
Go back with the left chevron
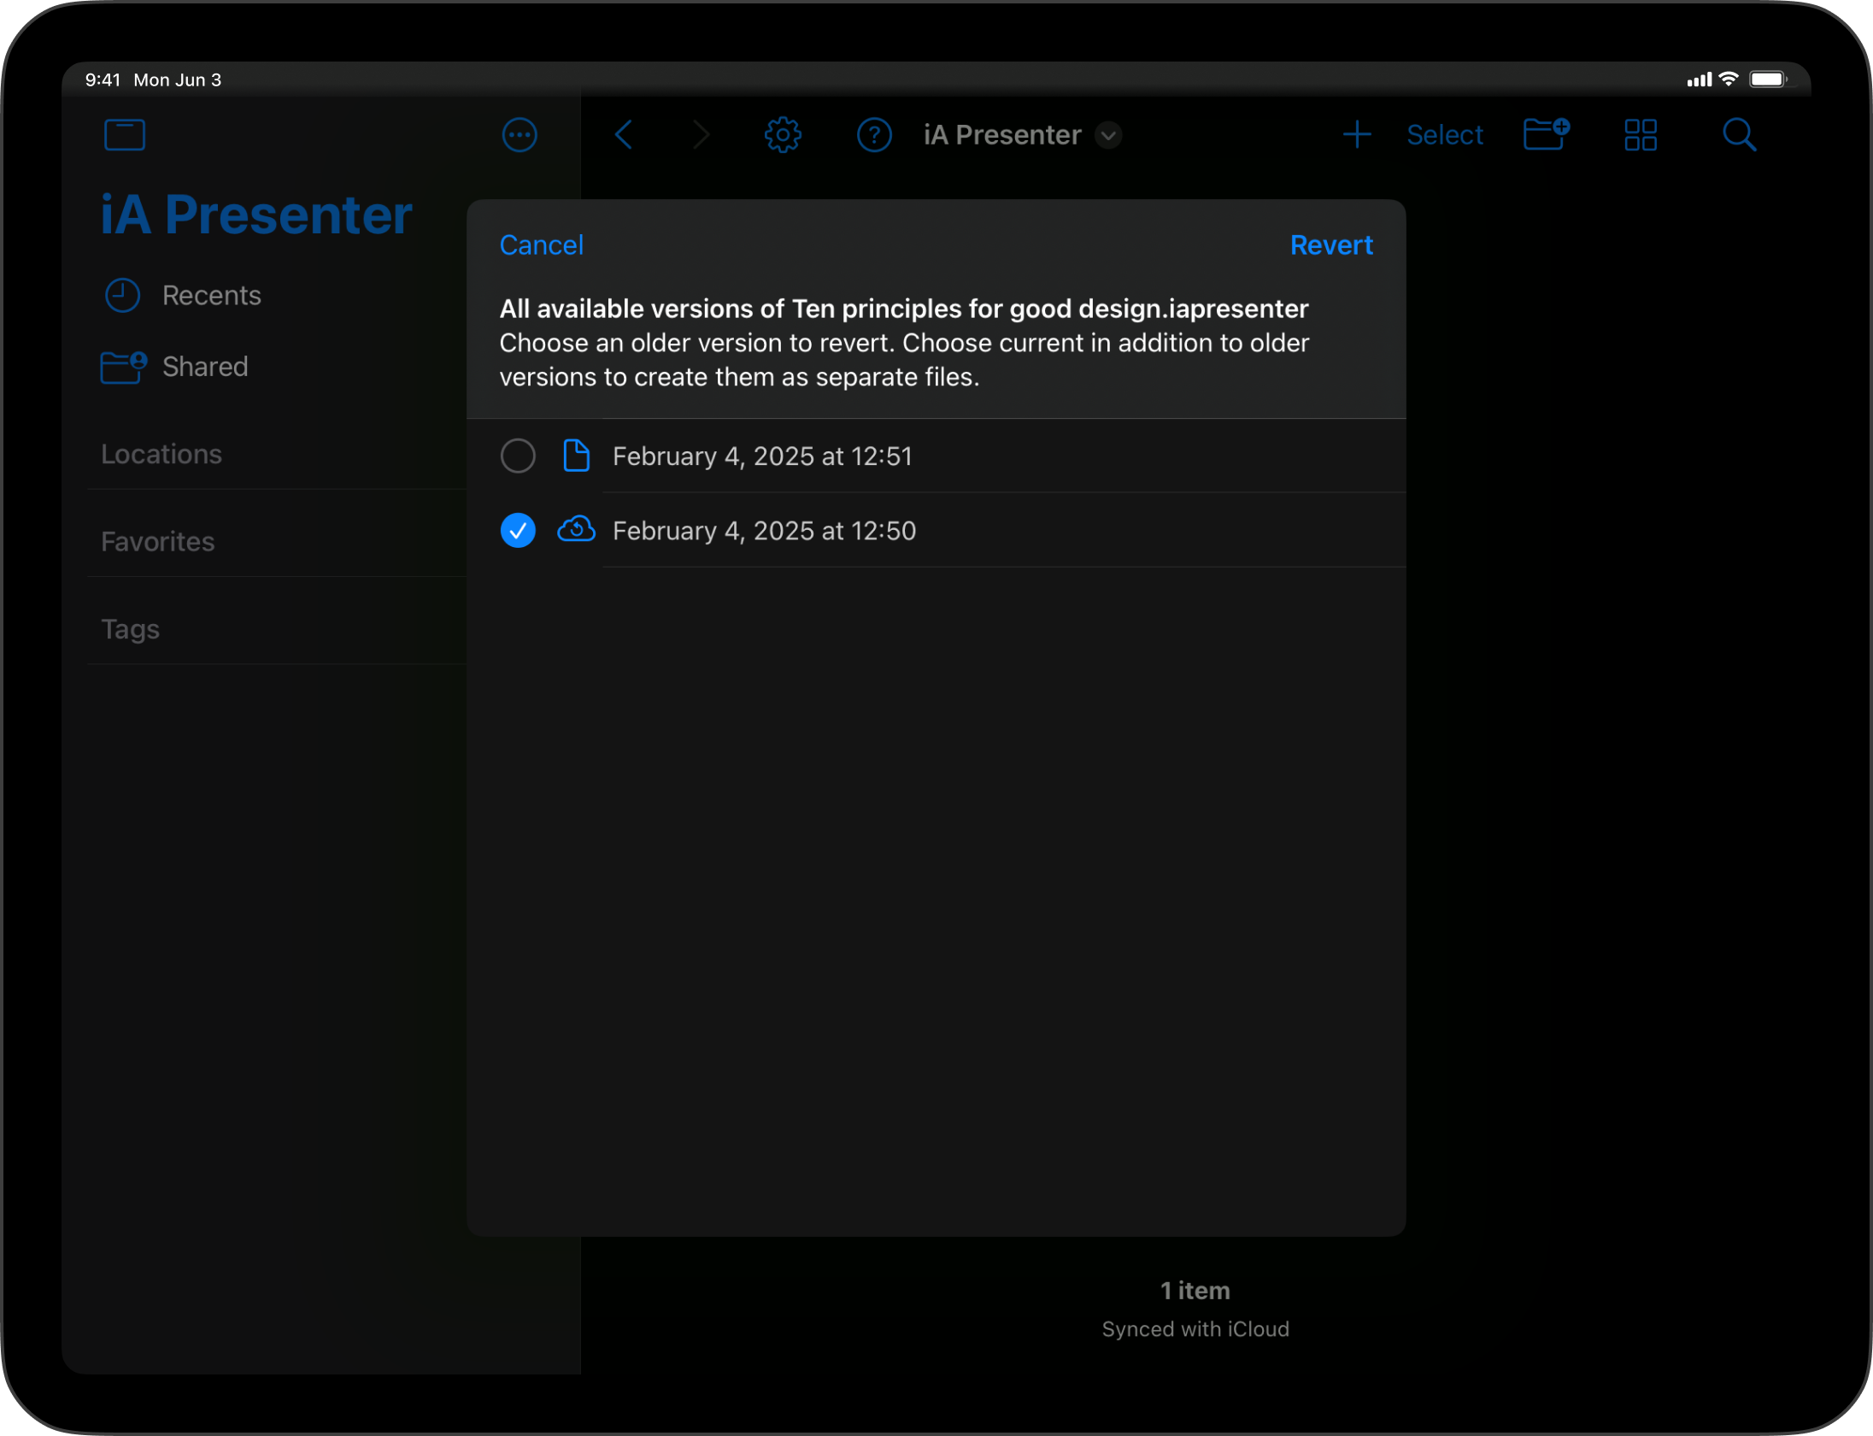tap(624, 135)
